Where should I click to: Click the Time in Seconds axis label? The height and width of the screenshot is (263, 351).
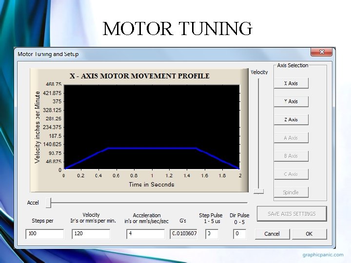point(152,185)
